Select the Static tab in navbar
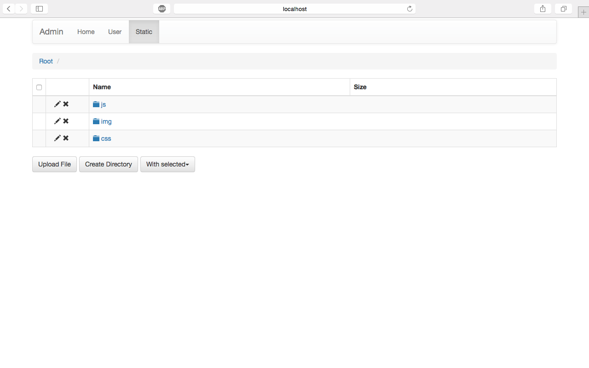Screen dimensions: 589x368 click(x=144, y=32)
